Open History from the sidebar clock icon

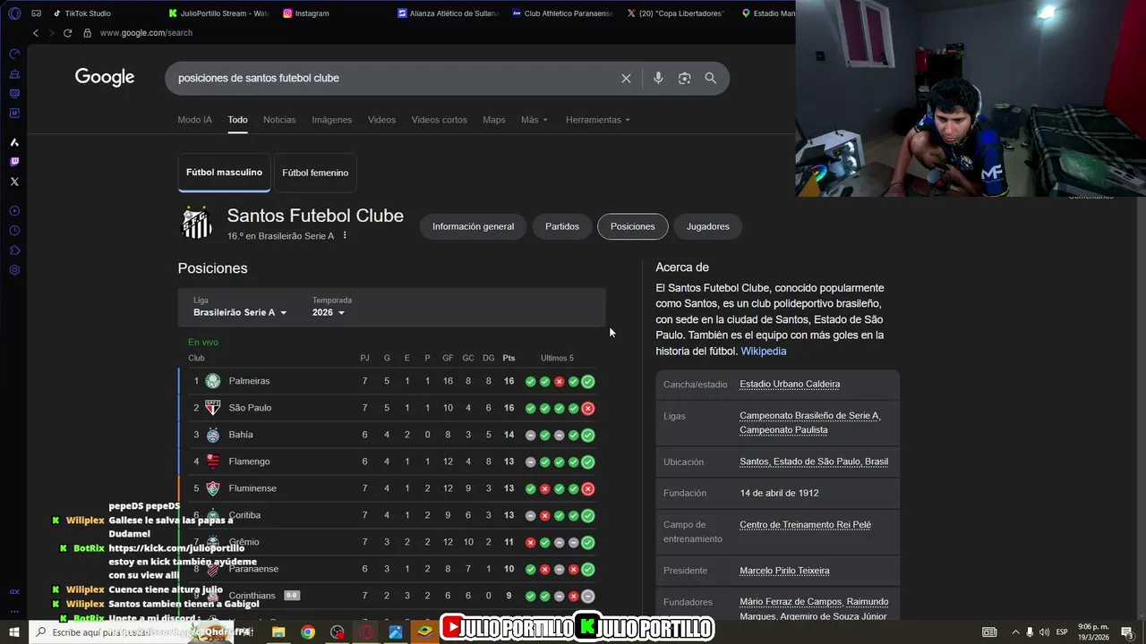(x=14, y=231)
